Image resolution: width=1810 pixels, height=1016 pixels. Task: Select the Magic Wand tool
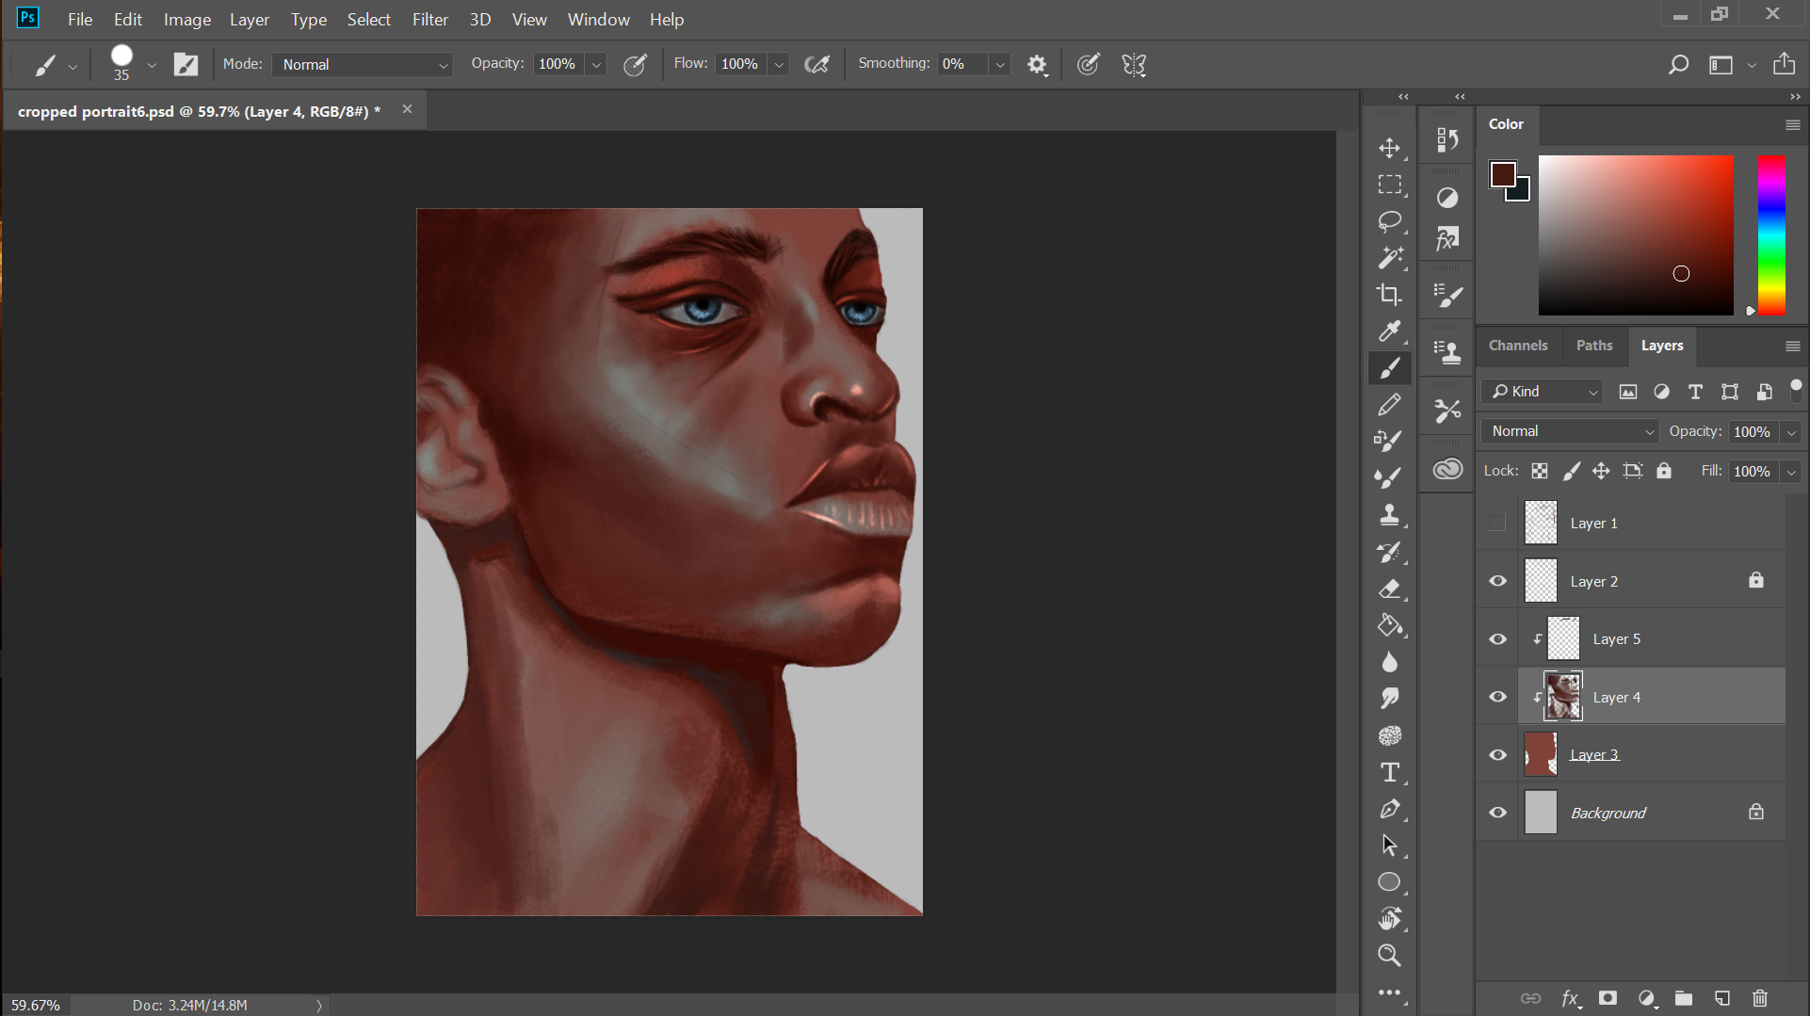click(1389, 258)
